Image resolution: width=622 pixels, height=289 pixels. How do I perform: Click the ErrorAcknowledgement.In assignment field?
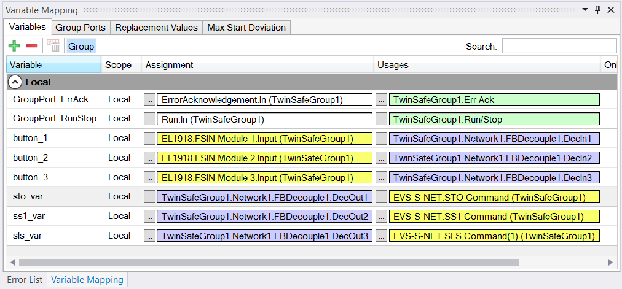click(x=264, y=100)
